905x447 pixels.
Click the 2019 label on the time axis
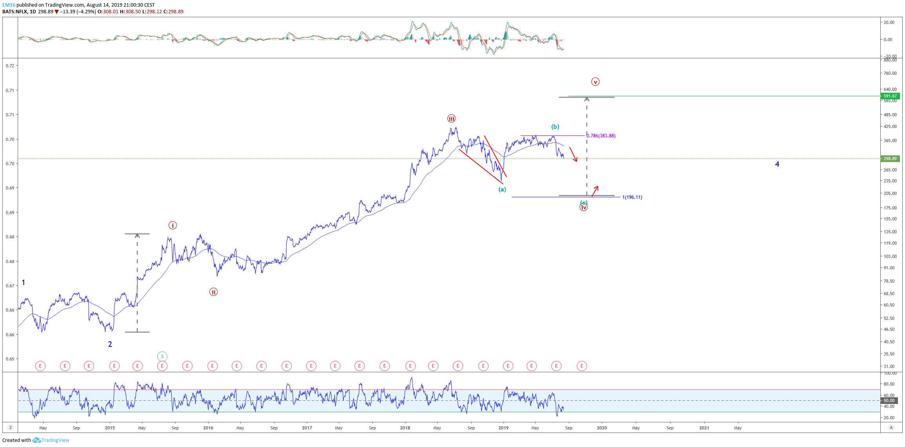503,428
